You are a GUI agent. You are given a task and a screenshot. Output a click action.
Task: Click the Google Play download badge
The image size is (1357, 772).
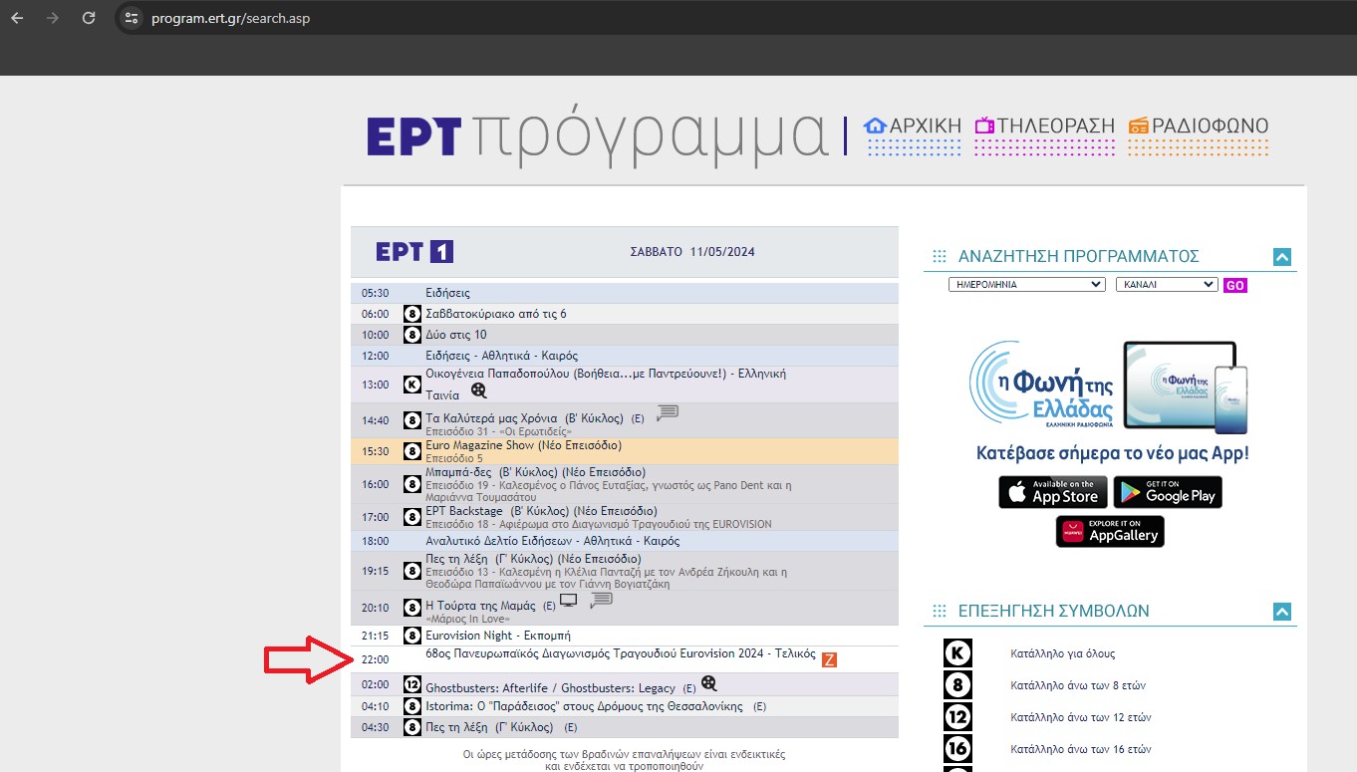[1168, 492]
